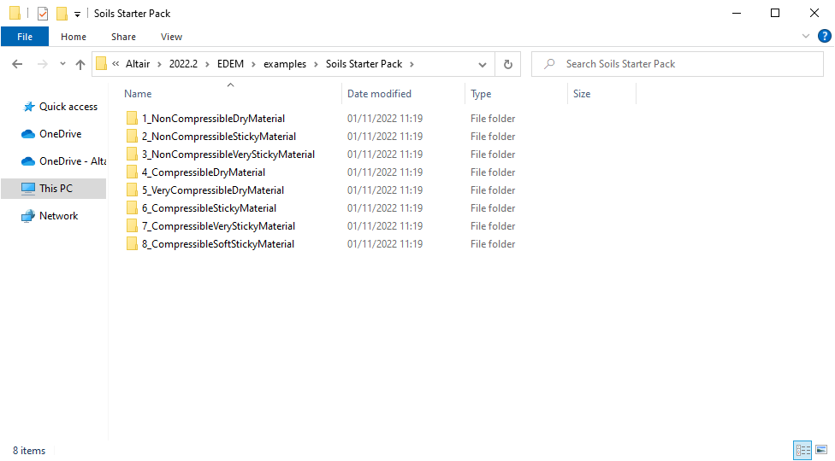
Task: Select the 8_CompressibleSoftStickyMaterial folder icon
Action: pyautogui.click(x=132, y=244)
